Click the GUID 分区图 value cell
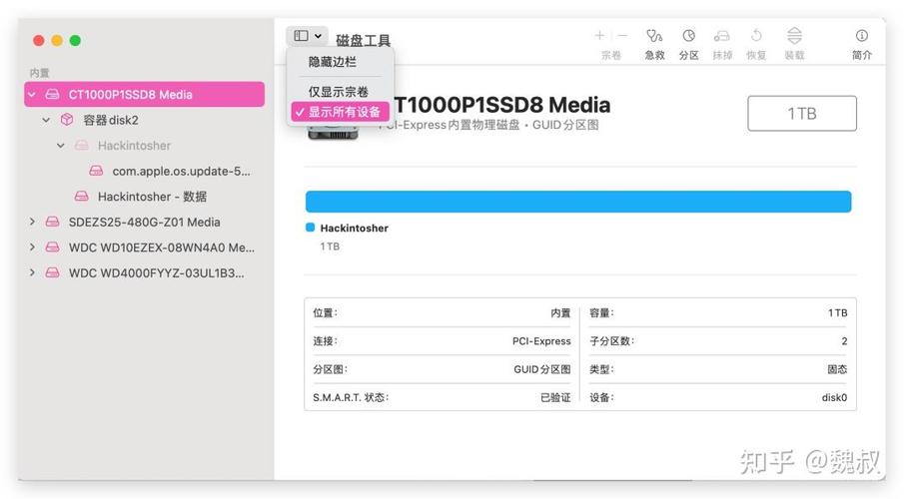This screenshot has height=499, width=904. coord(542,369)
